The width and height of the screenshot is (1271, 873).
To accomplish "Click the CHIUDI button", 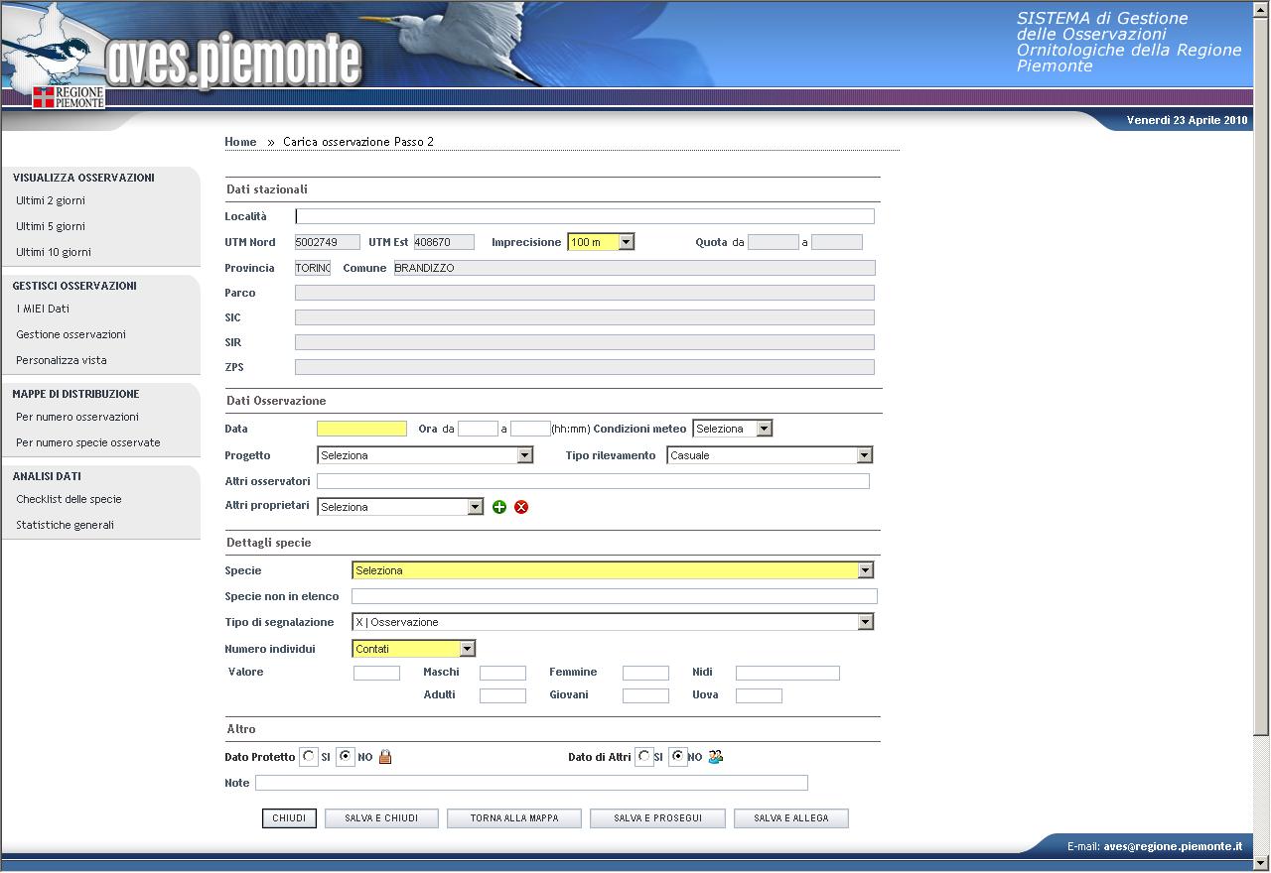I will [x=289, y=818].
